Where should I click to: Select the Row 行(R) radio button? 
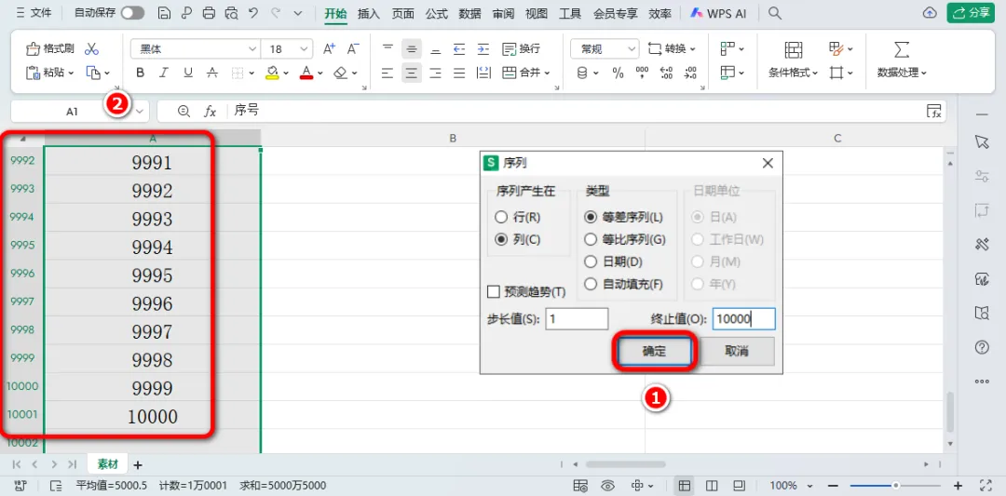[500, 217]
